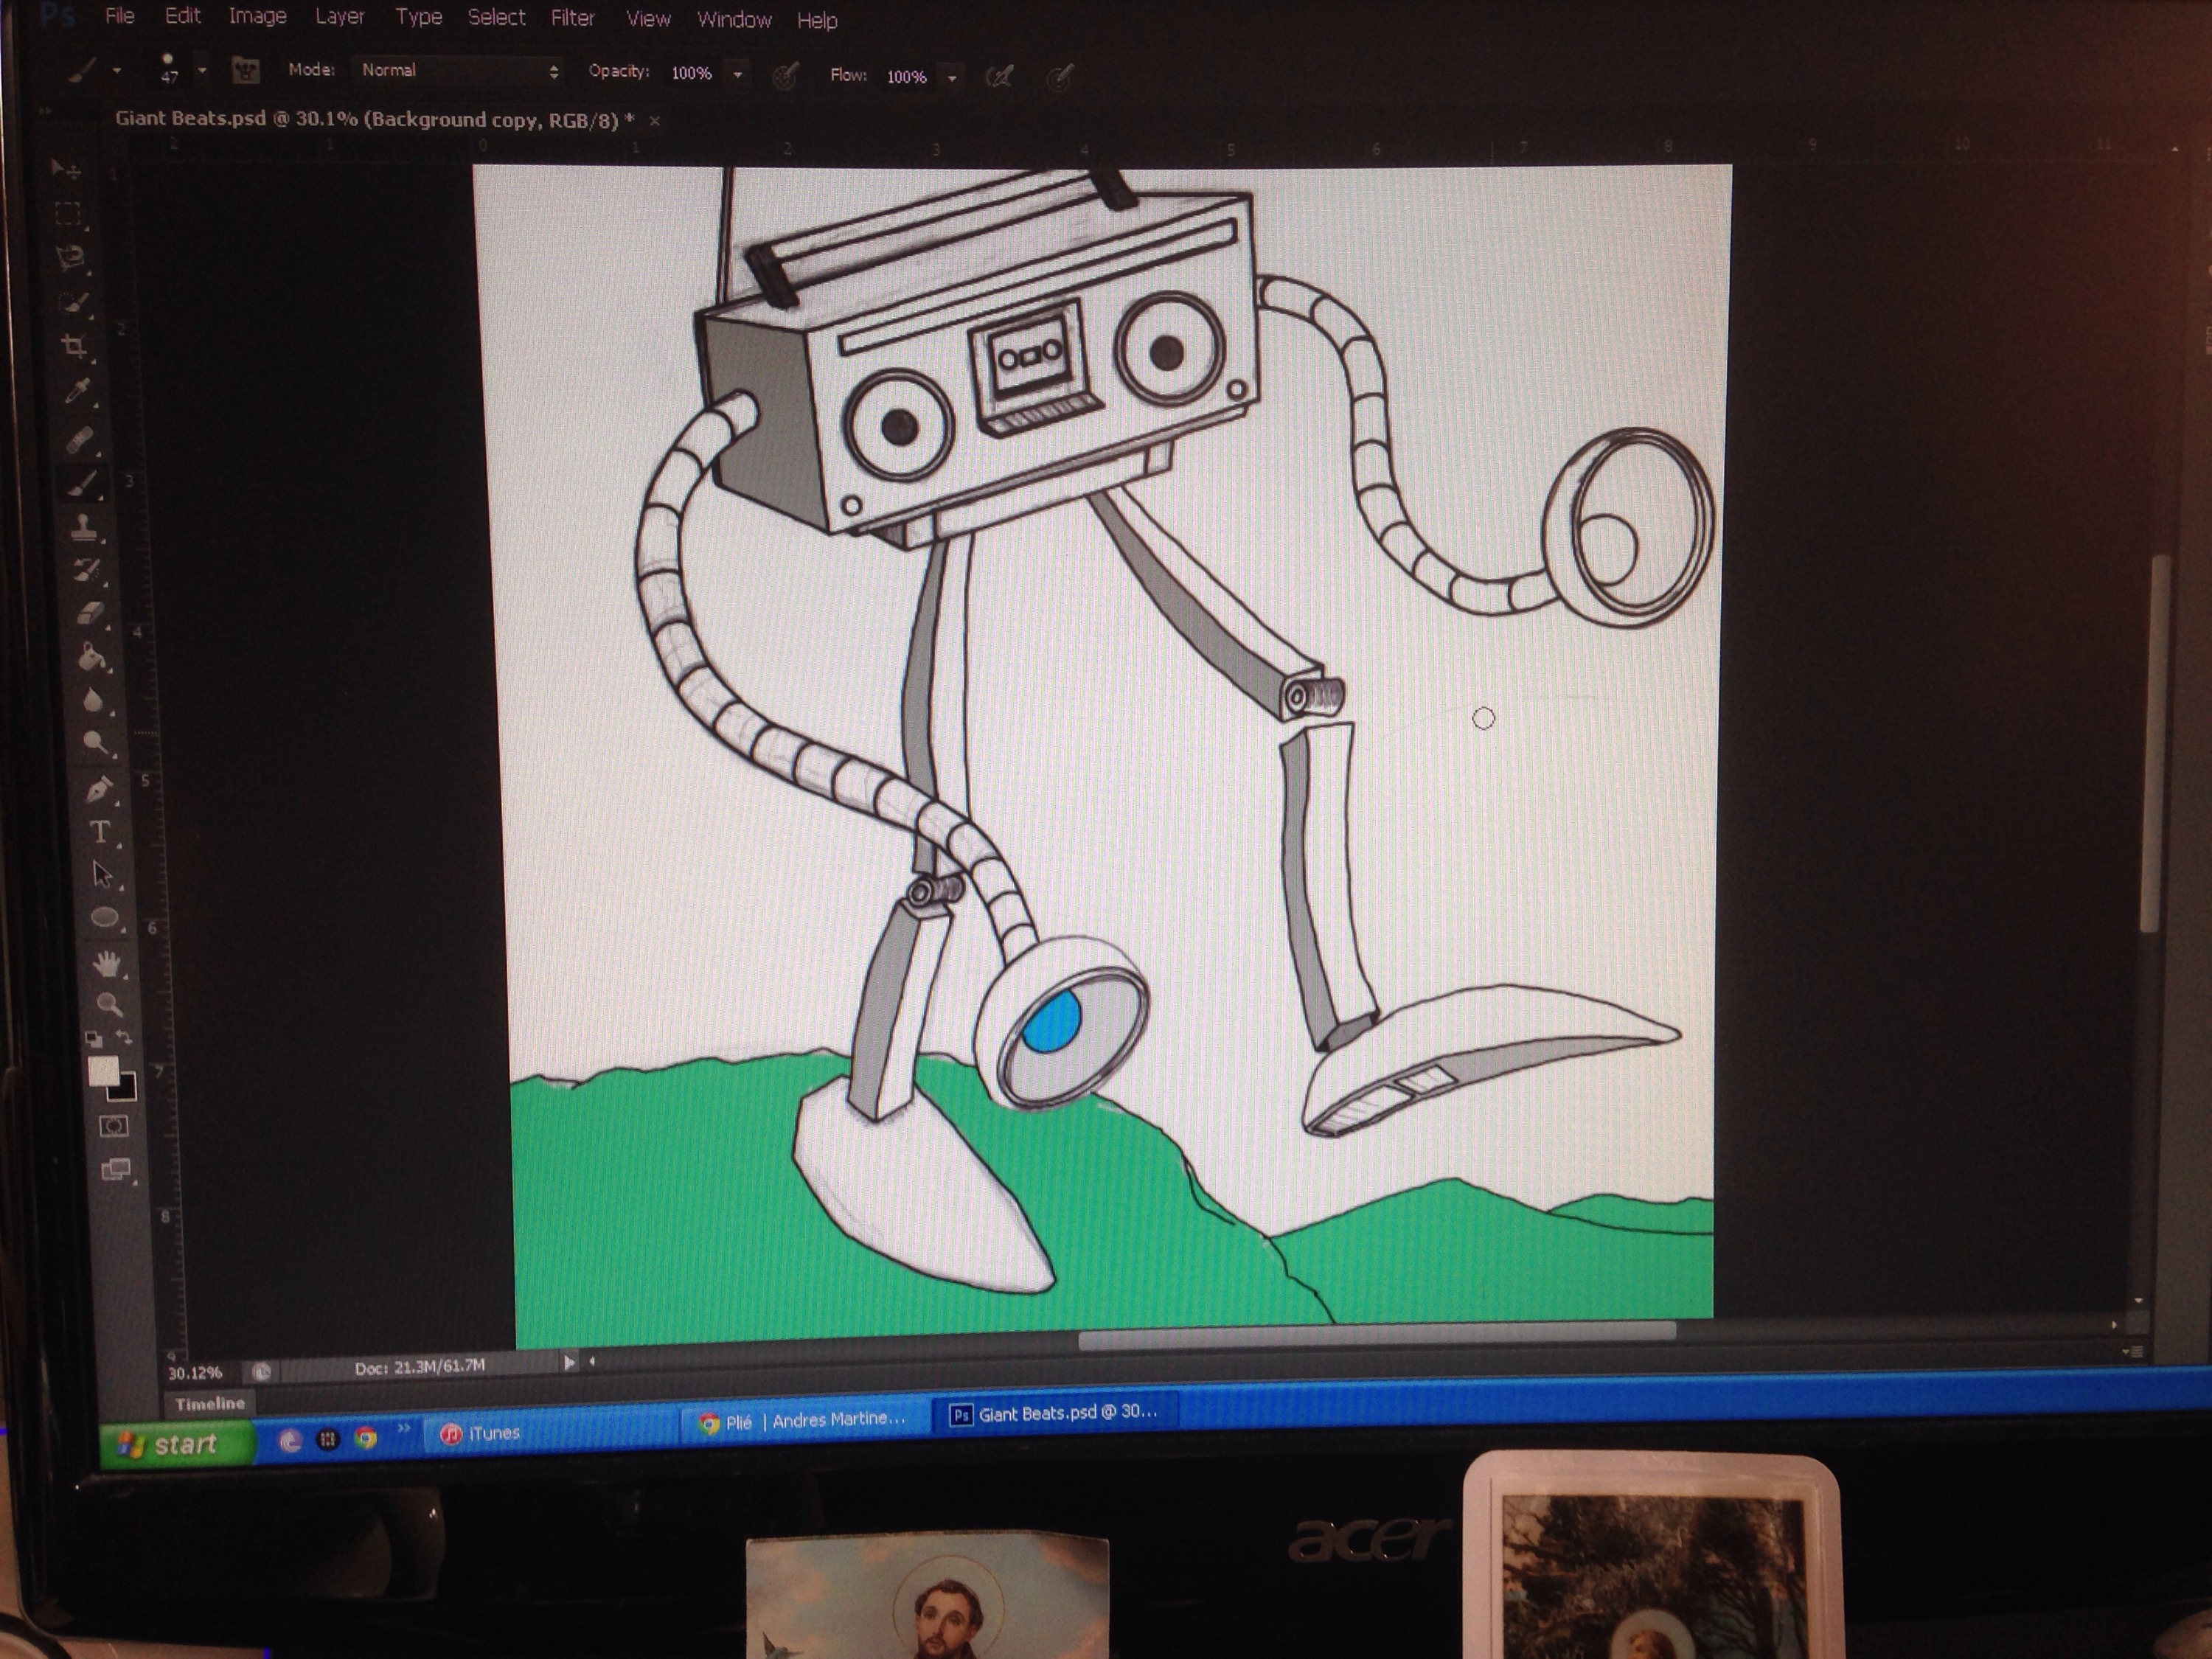Pick the Clone Stamp tool
This screenshot has width=2212, height=1659.
[83, 527]
